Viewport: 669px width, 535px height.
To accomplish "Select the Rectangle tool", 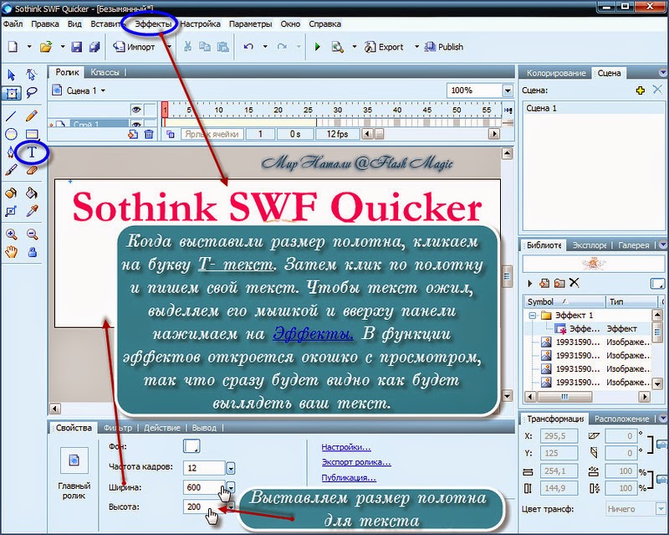I will point(33,135).
